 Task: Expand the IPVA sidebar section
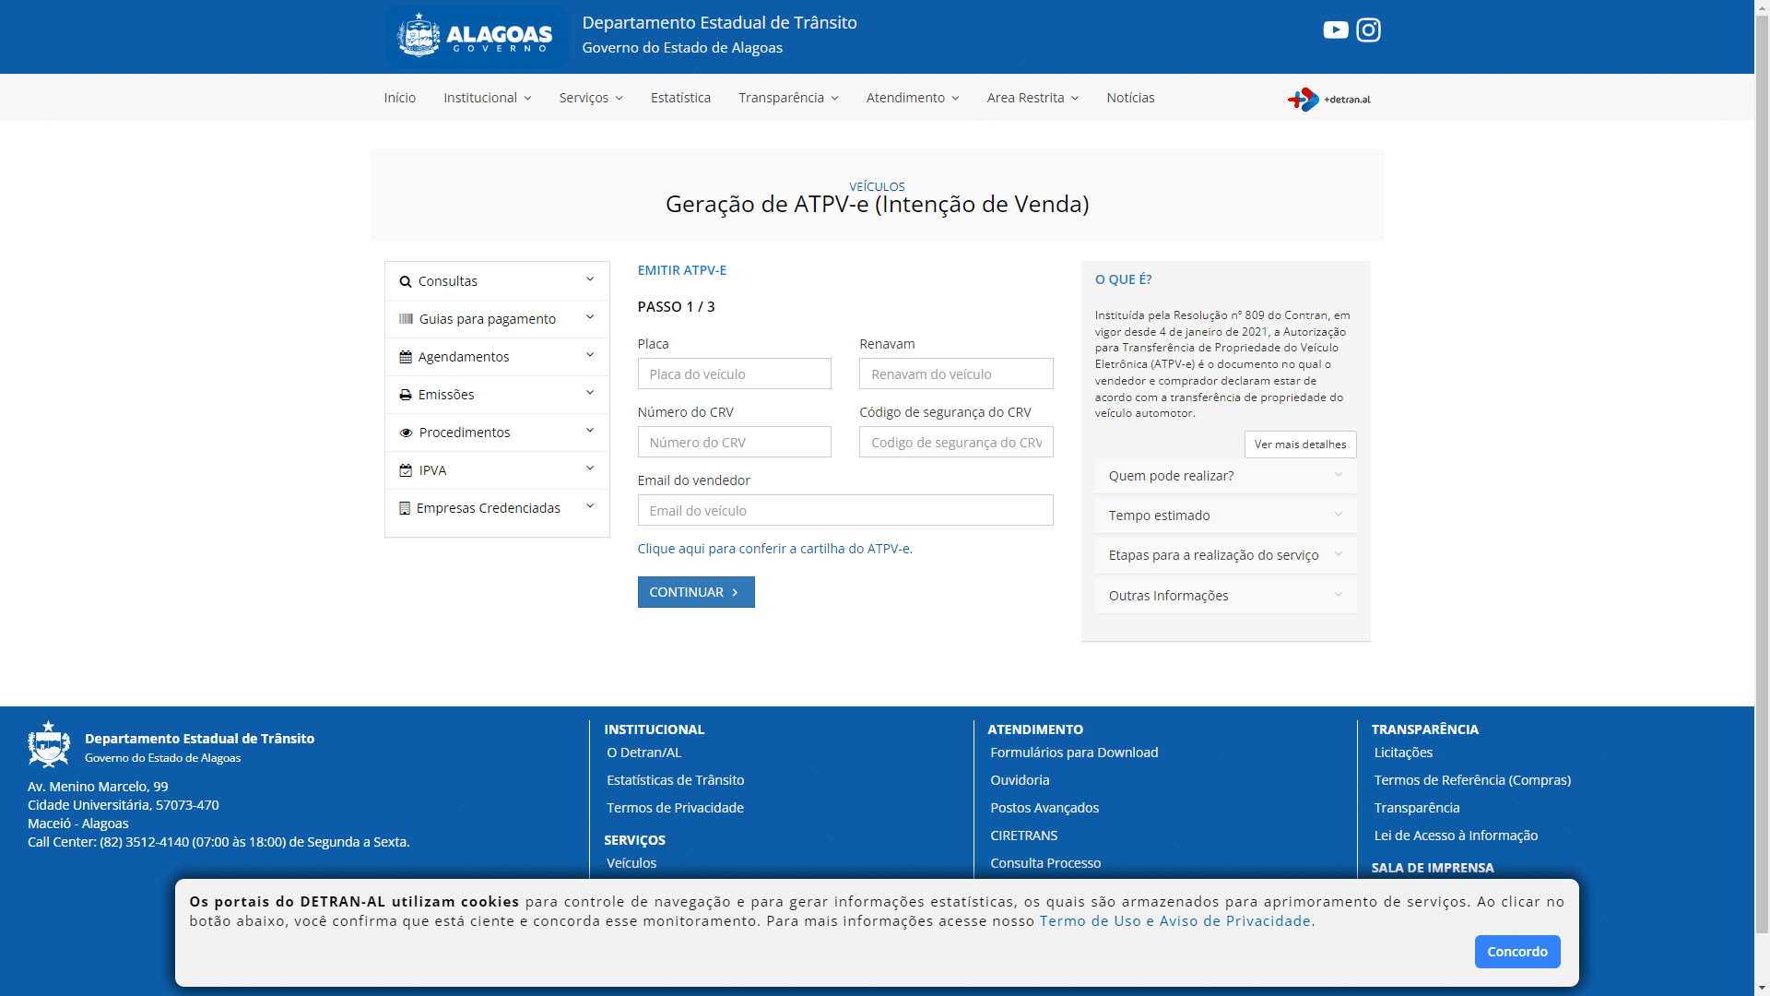(497, 470)
